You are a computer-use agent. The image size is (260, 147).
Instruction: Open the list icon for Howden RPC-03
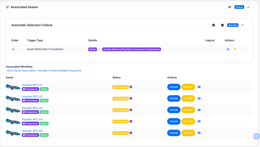(x=199, y=110)
